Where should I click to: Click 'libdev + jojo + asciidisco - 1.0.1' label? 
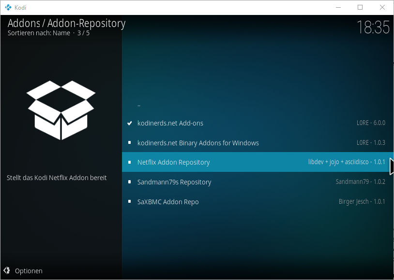[347, 162]
